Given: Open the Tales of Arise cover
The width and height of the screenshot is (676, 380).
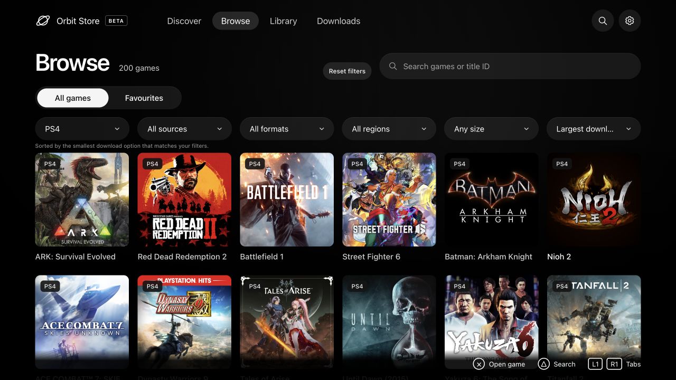Looking at the screenshot, I should pos(287,322).
